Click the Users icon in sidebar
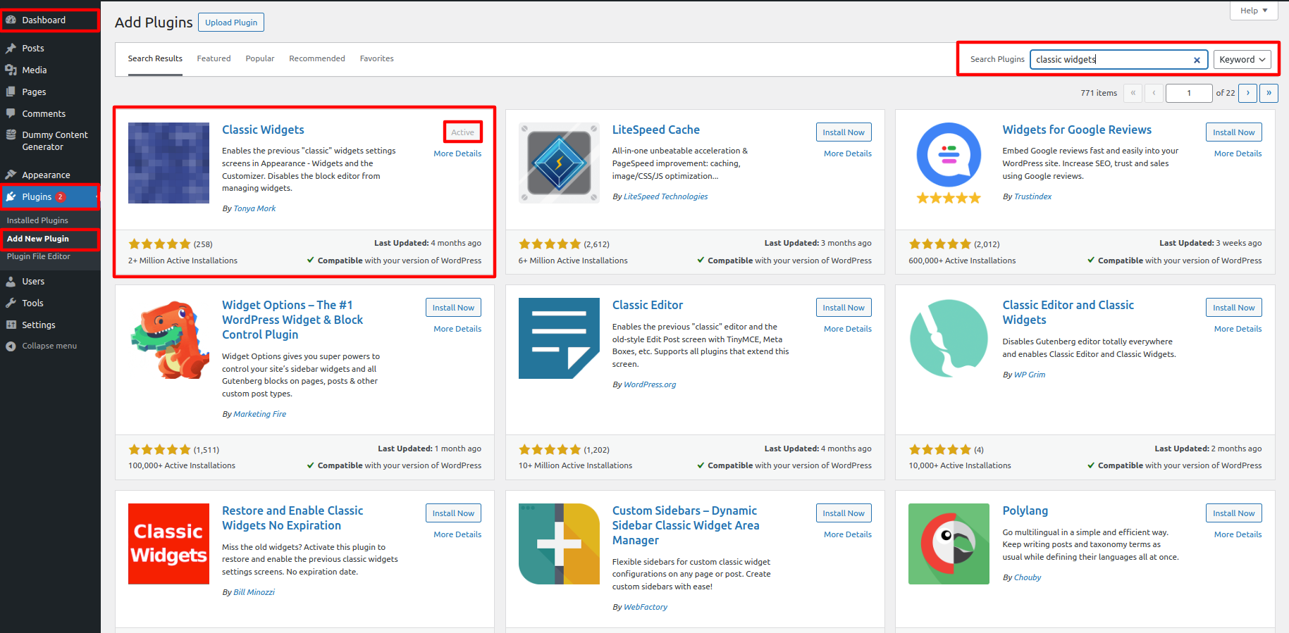Screen dimensions: 1289x633 pyautogui.click(x=11, y=281)
